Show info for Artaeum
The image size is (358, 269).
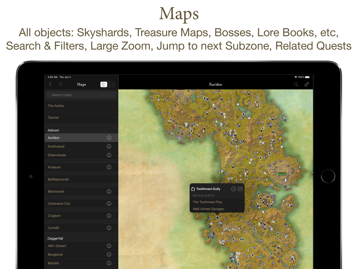(109, 167)
